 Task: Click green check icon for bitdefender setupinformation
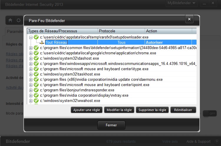(x=36, y=48)
